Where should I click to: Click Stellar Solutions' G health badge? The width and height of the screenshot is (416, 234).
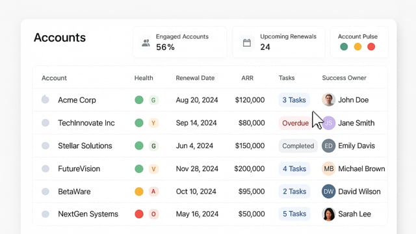(x=153, y=146)
